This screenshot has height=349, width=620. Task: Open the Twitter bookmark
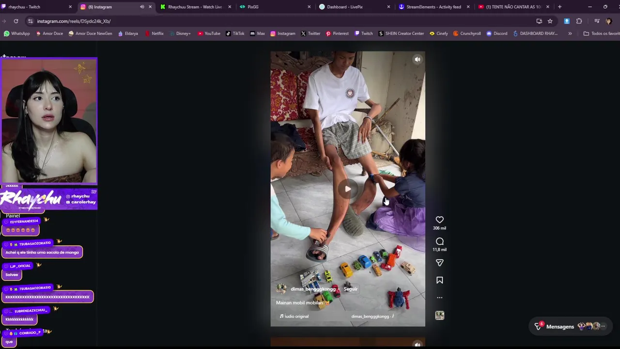pyautogui.click(x=310, y=33)
